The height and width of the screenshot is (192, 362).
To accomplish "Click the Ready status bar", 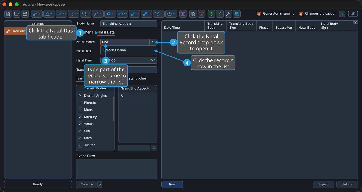I will 38,184.
